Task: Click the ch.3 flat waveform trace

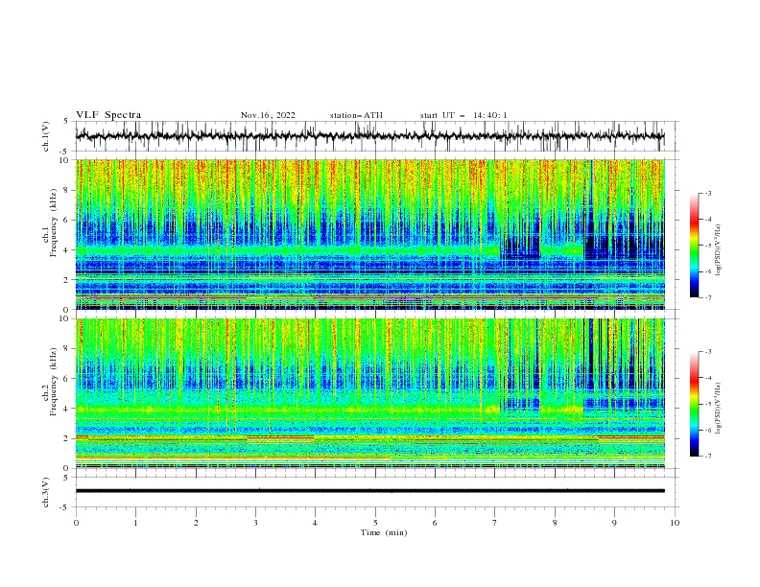Action: pos(369,491)
